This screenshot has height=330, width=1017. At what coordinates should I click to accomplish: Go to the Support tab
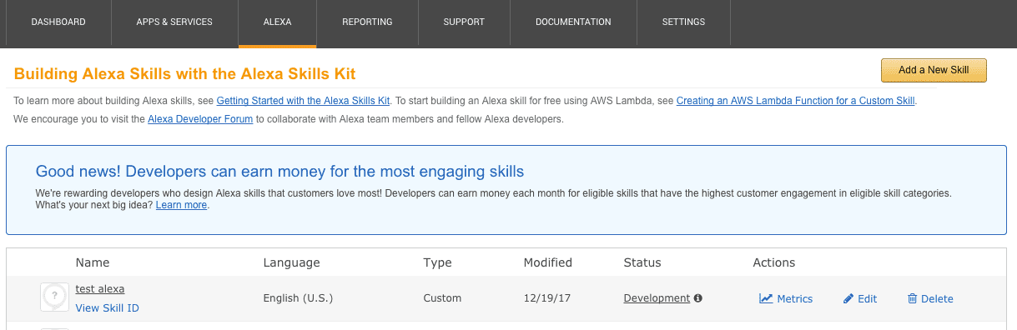464,22
